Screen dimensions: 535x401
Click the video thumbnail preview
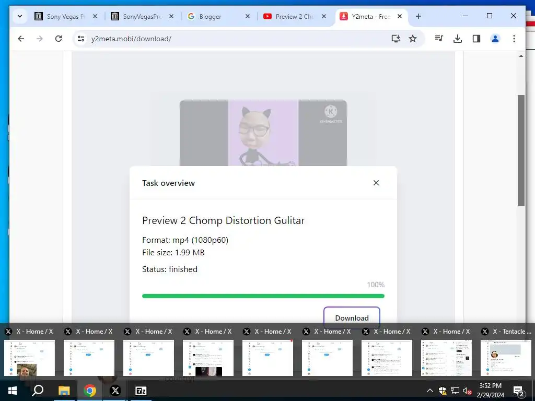(x=263, y=133)
